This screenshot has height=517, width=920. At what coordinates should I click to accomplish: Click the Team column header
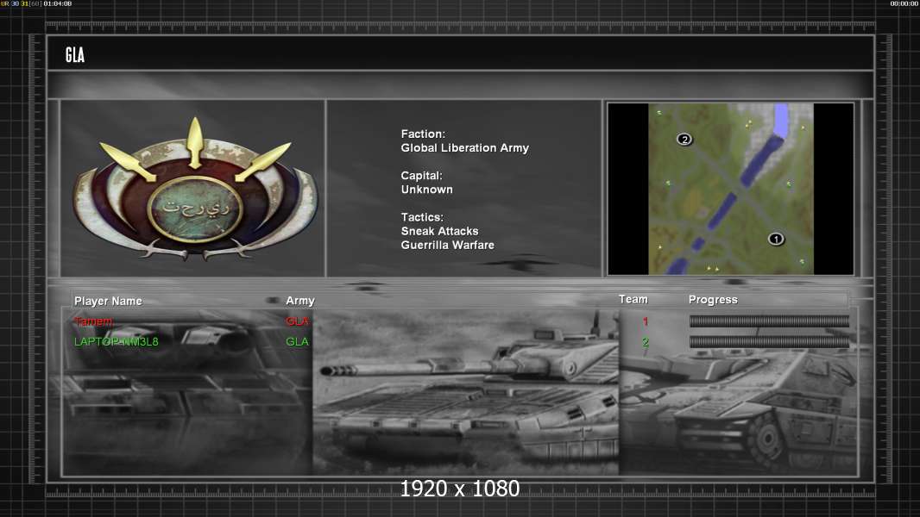point(633,299)
